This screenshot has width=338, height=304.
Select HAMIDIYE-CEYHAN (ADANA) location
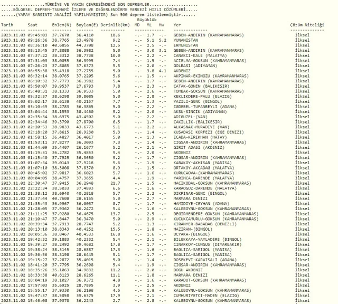coord(201,204)
